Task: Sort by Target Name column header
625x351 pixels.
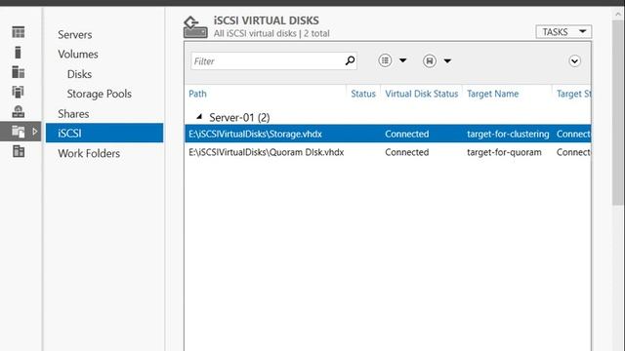Action: click(492, 94)
